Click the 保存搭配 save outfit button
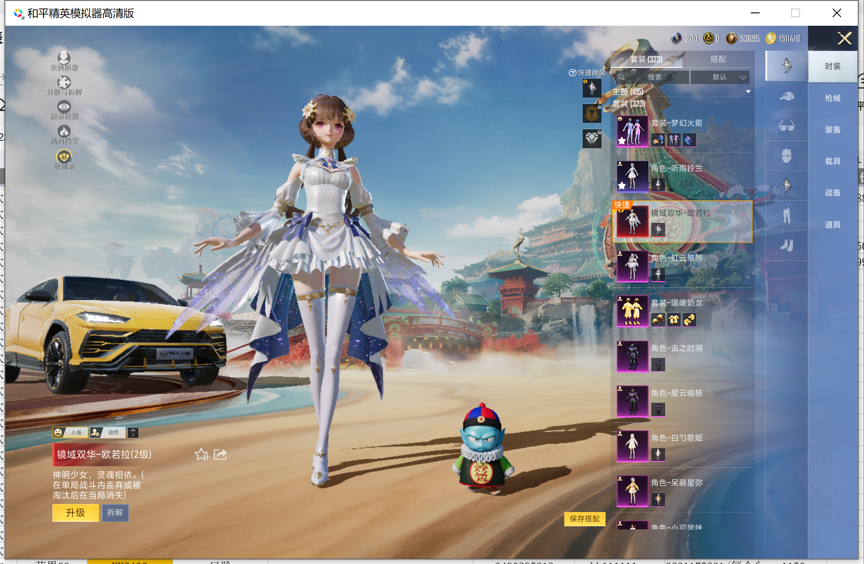 [x=584, y=519]
